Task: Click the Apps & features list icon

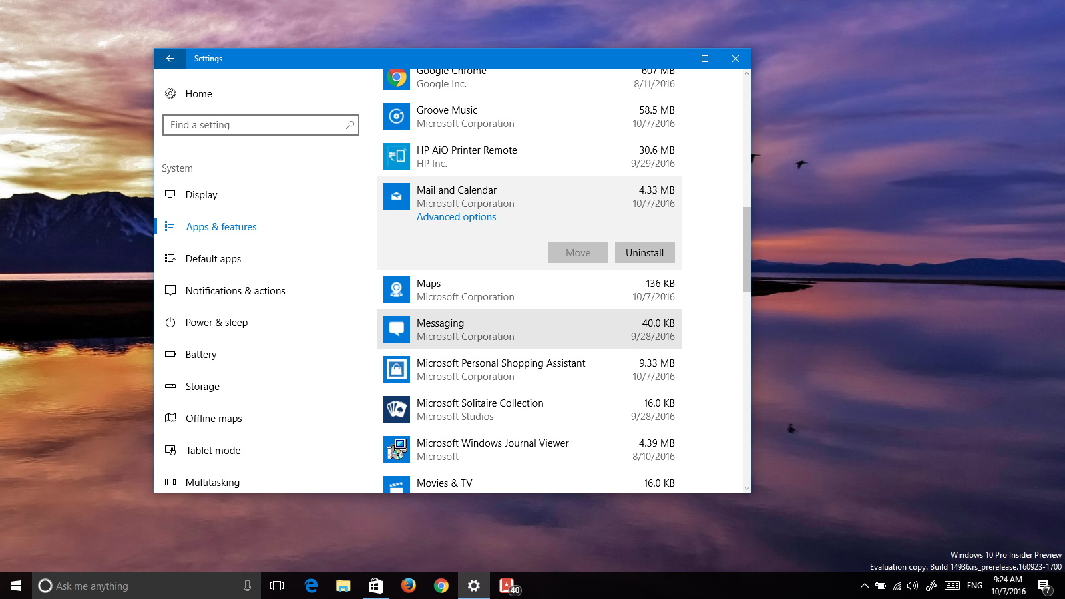Action: [170, 226]
